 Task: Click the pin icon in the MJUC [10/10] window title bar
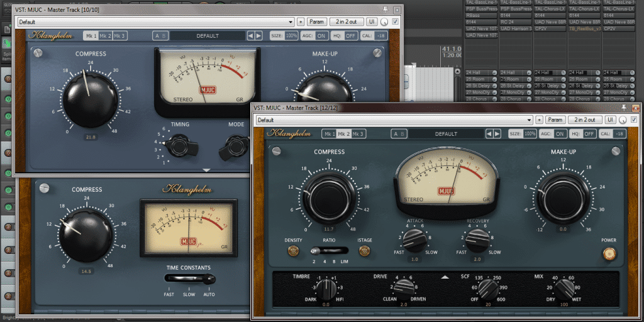(386, 9)
